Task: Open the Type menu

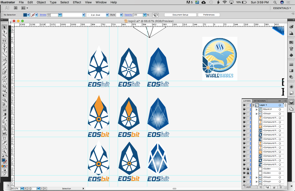Action: coord(53,2)
